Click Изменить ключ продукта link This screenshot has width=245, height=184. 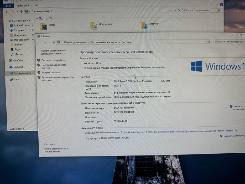pos(234,136)
